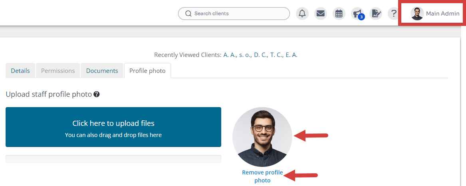
Task: Select the Profile photo tab
Action: [x=147, y=70]
